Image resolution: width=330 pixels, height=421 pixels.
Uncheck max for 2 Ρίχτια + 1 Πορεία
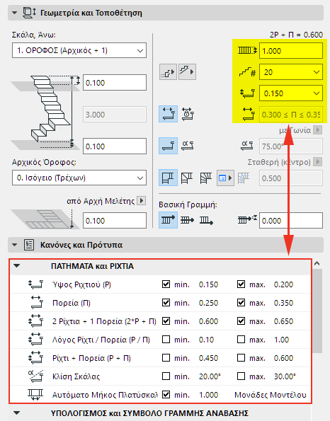[241, 321]
